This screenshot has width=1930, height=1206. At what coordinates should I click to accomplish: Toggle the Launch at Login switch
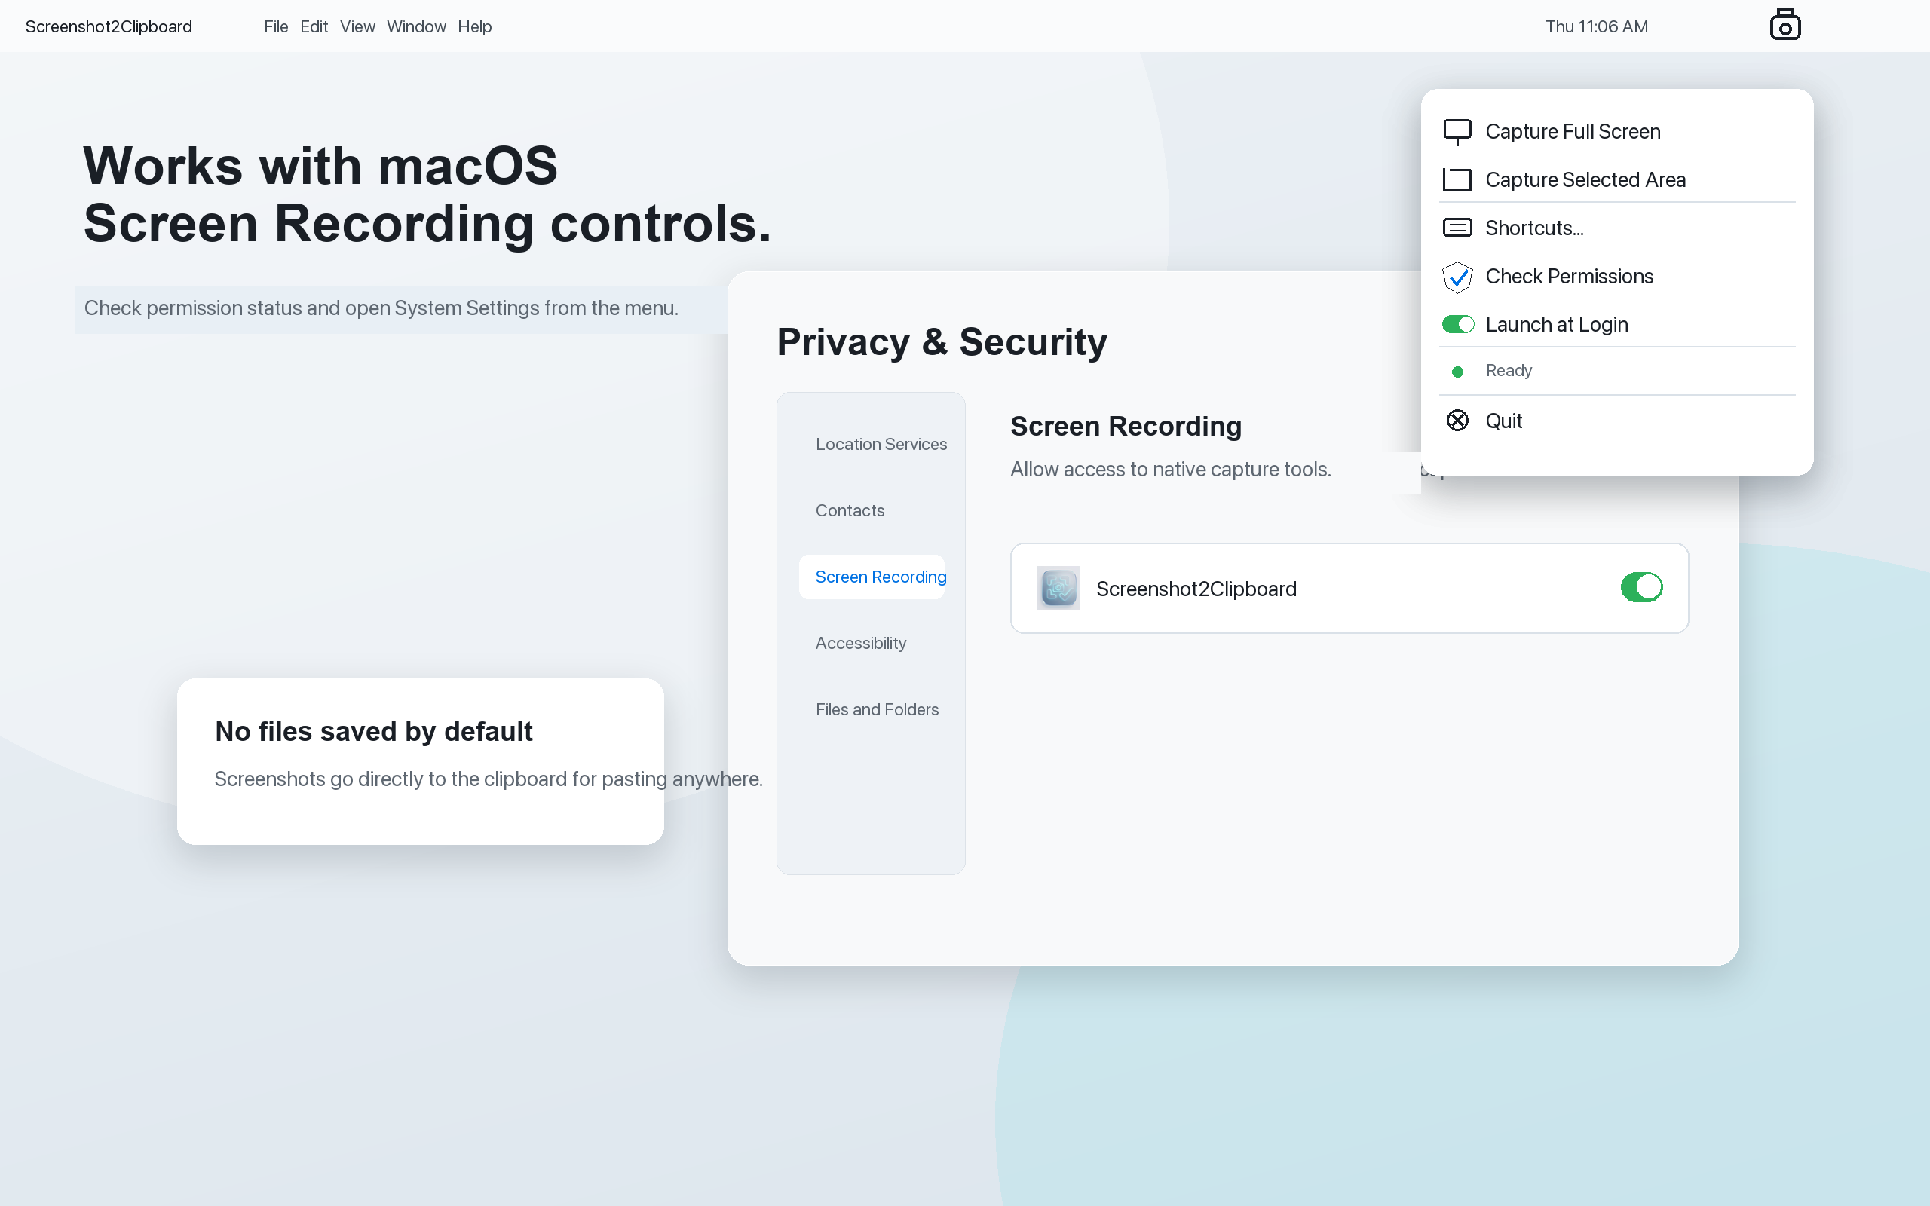[x=1458, y=325]
